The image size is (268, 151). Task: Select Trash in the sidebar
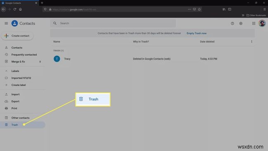click(x=23, y=125)
